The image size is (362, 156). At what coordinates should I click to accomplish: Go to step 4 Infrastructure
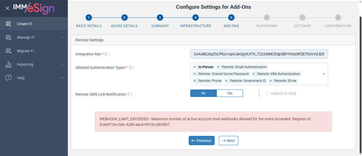196,18
